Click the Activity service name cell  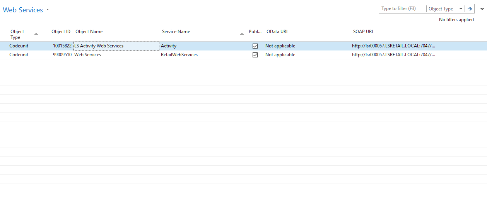pyautogui.click(x=169, y=46)
